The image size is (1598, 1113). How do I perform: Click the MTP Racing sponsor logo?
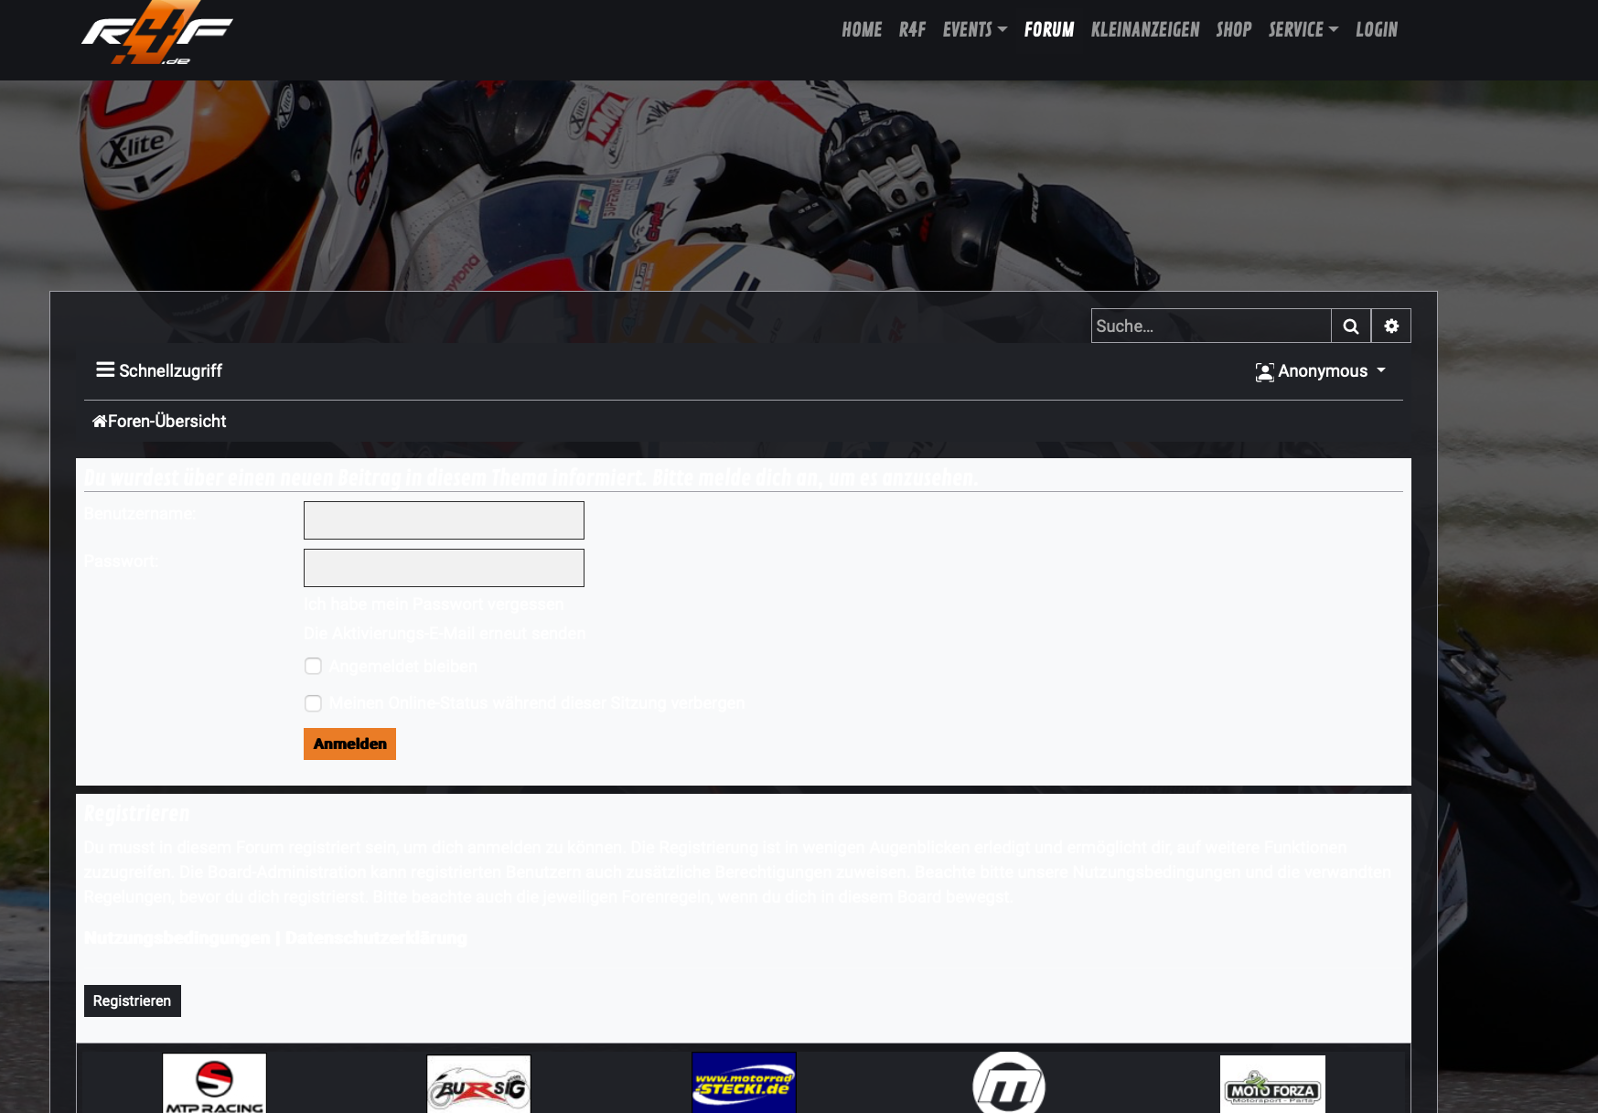214,1083
